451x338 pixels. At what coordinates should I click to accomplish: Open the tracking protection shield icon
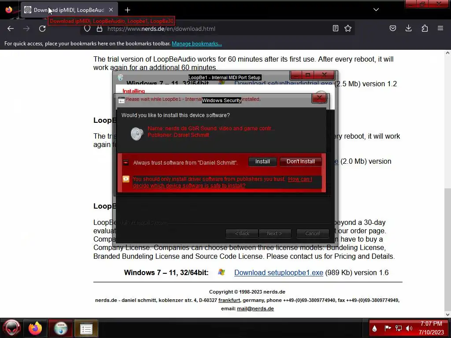tap(87, 29)
